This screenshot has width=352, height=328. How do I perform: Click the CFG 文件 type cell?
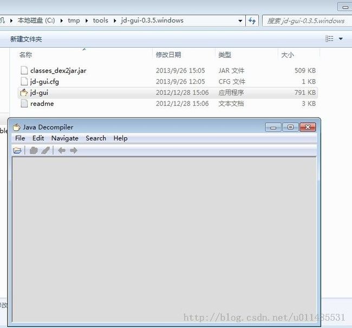click(232, 82)
